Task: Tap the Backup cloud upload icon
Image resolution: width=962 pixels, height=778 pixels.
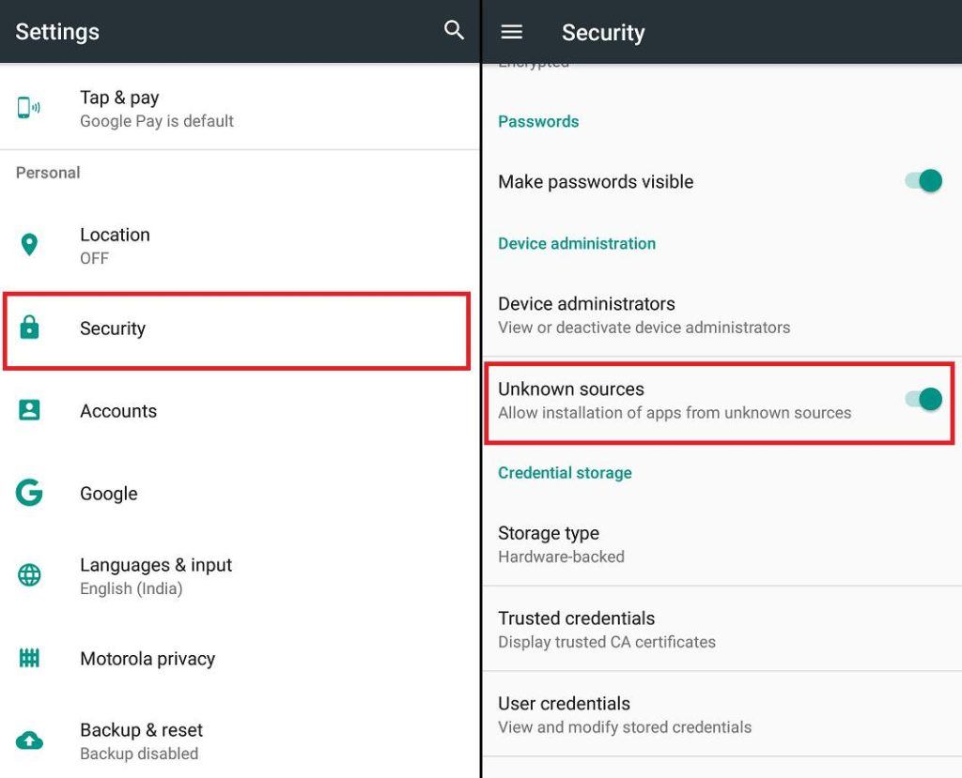Action: tap(29, 740)
